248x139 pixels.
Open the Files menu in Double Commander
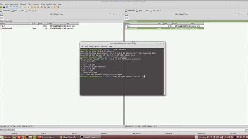click(2, 4)
